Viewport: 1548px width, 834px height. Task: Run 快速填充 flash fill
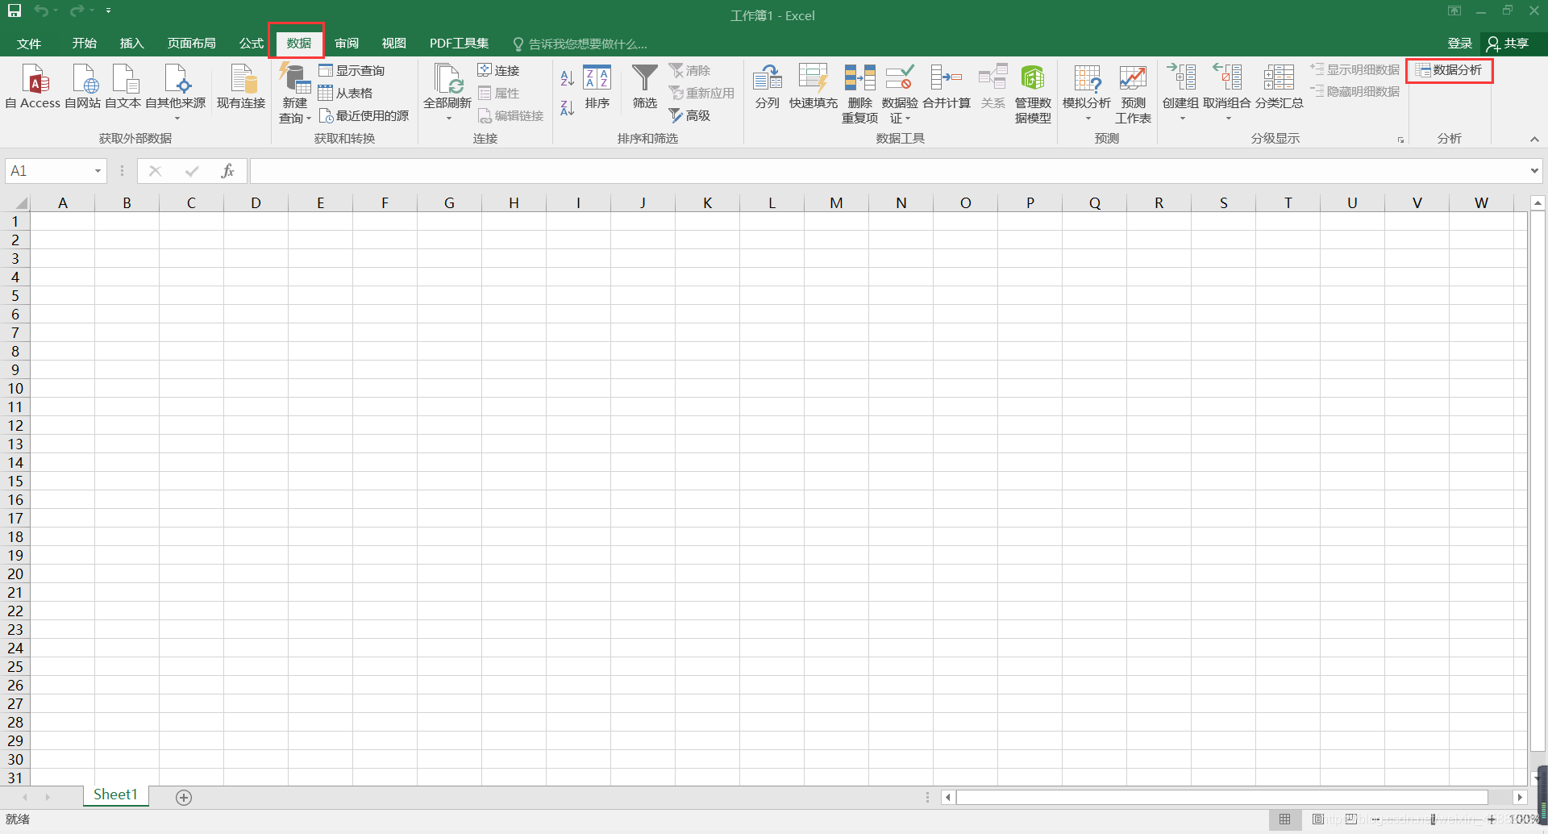coord(813,86)
